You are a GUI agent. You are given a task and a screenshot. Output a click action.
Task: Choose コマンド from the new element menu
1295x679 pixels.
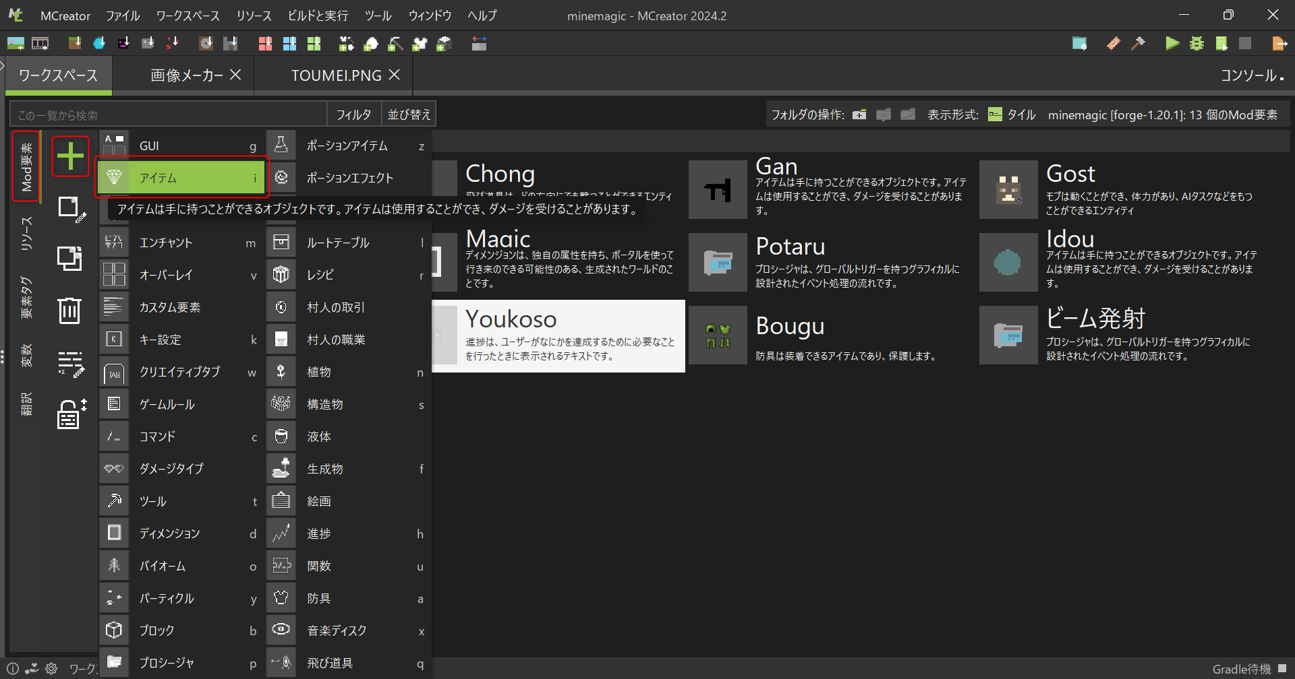[181, 437]
